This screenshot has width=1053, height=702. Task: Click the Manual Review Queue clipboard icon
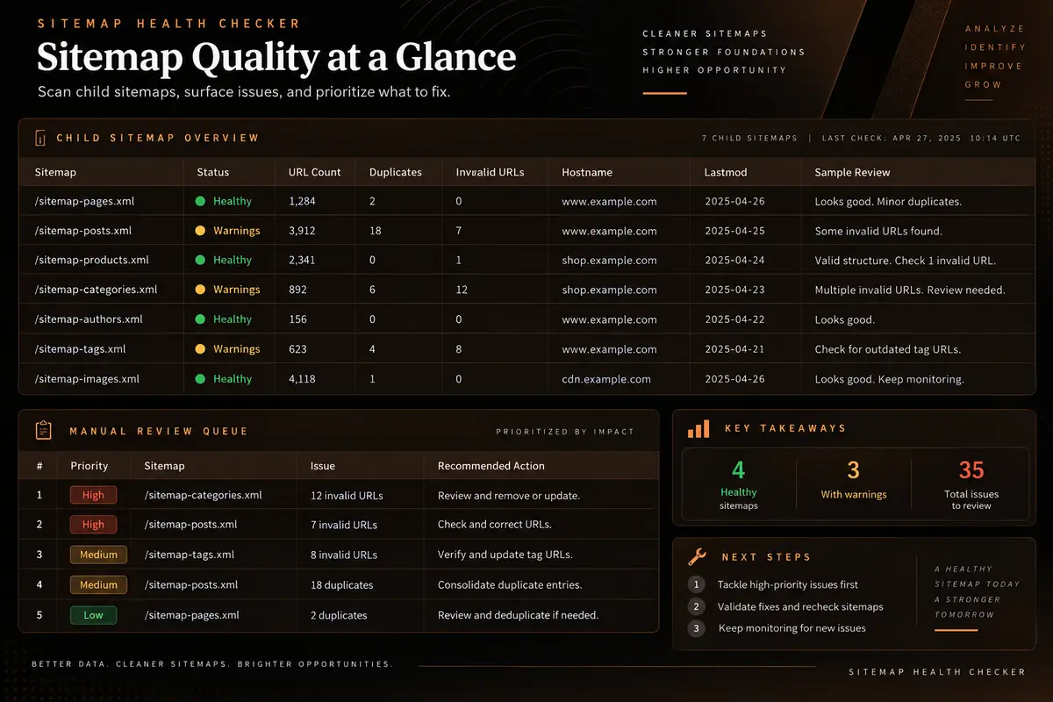pos(43,430)
